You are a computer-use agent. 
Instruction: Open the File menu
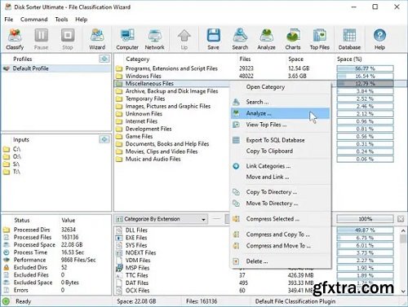click(x=9, y=20)
